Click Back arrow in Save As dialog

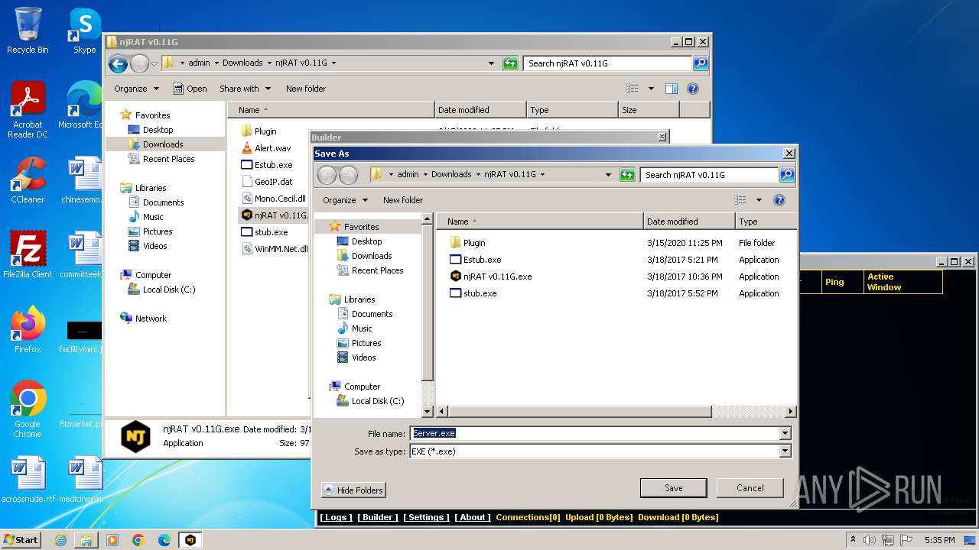327,175
